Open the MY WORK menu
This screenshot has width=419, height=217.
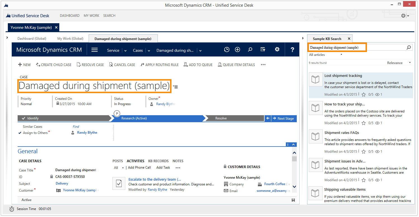[91, 15]
